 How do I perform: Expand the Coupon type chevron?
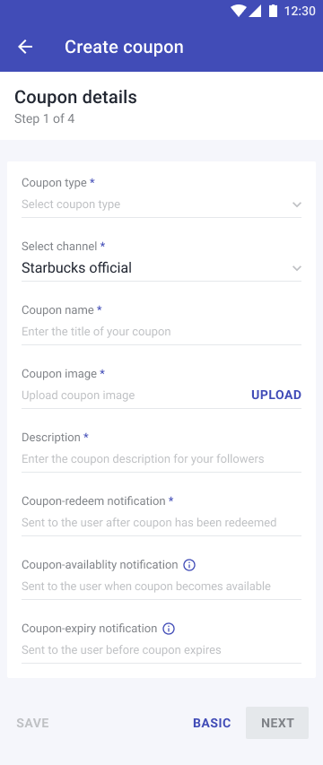point(297,204)
